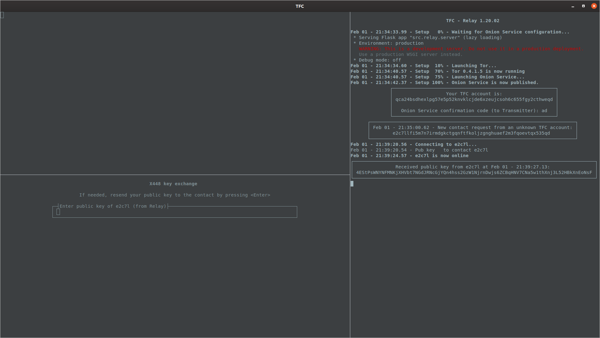This screenshot has height=338, width=600.
Task: Click the received public key string
Action: tap(474, 172)
